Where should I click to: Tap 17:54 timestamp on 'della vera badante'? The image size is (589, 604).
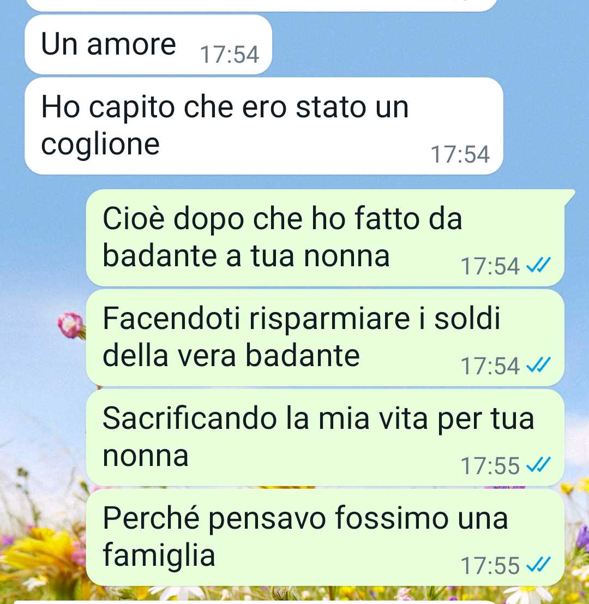tap(490, 366)
